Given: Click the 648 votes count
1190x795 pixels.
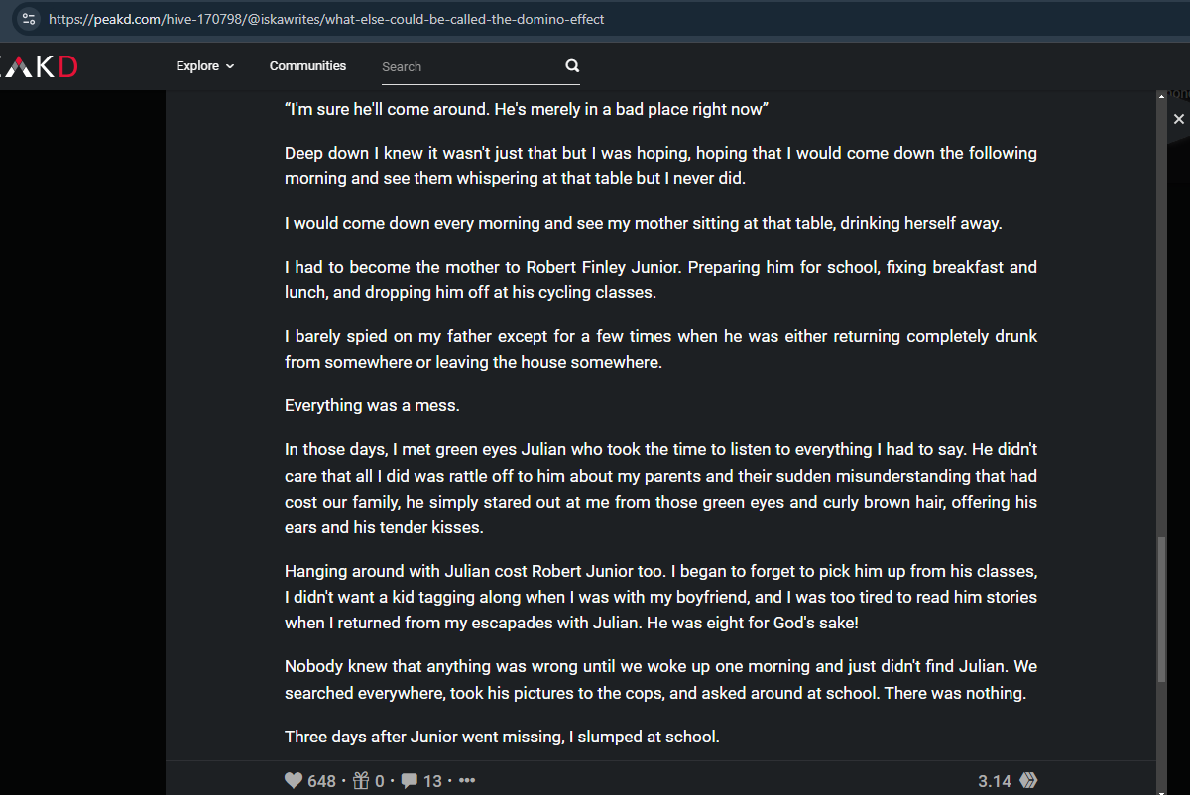Looking at the screenshot, I should point(321,781).
